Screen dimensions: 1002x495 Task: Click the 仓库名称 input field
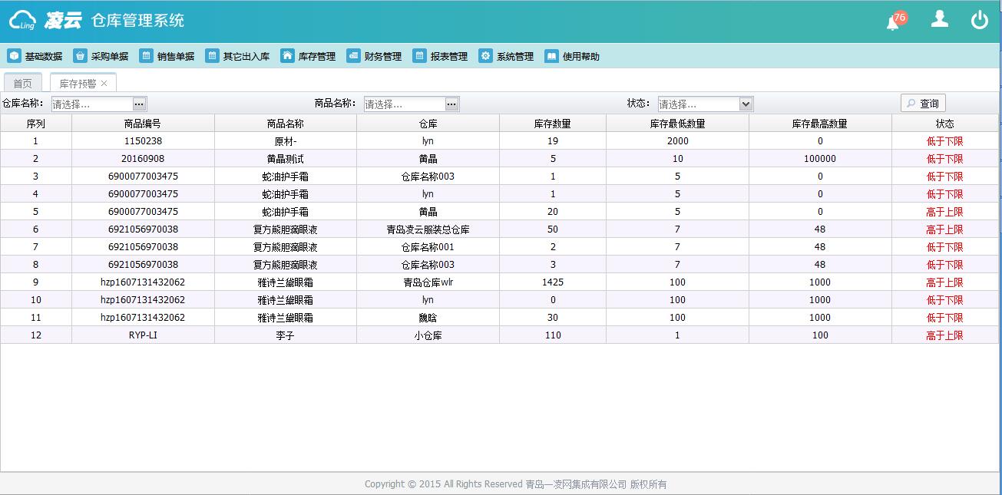pos(91,104)
